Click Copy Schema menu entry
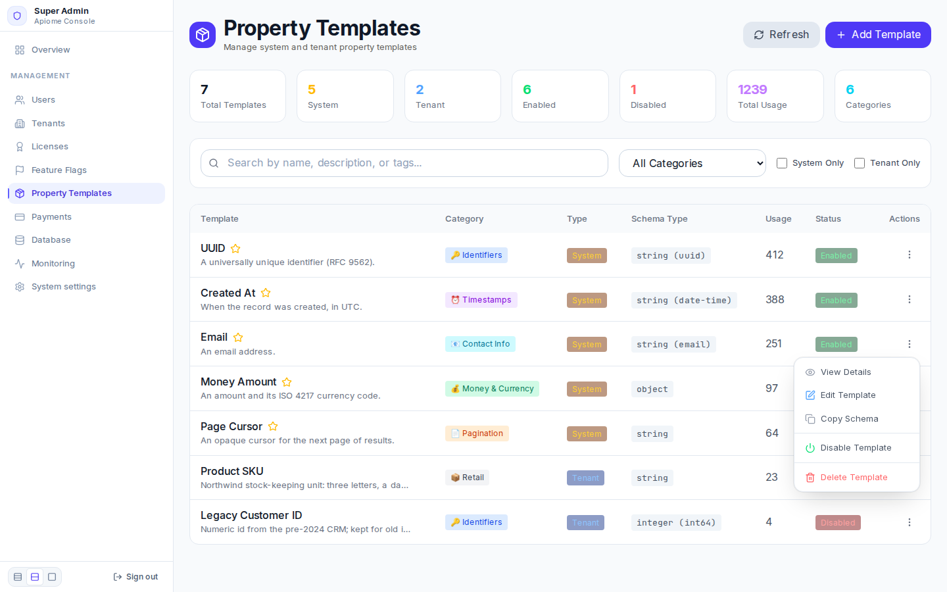The image size is (947, 592). 857,419
